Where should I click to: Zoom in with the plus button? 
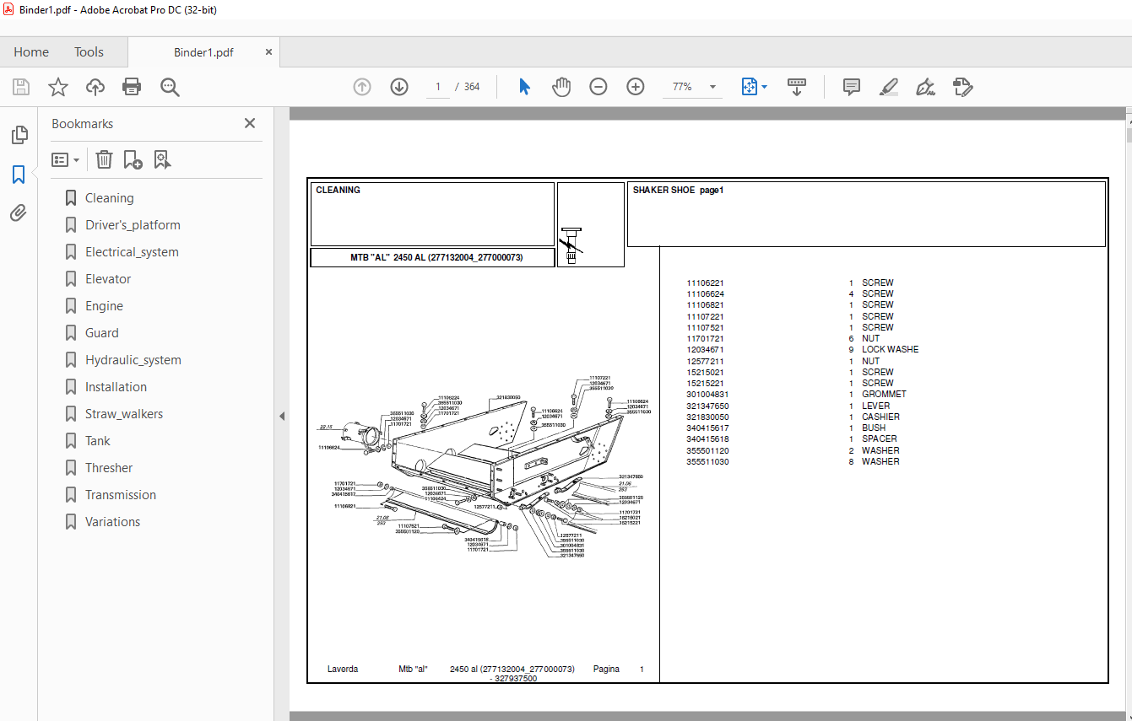click(x=636, y=87)
